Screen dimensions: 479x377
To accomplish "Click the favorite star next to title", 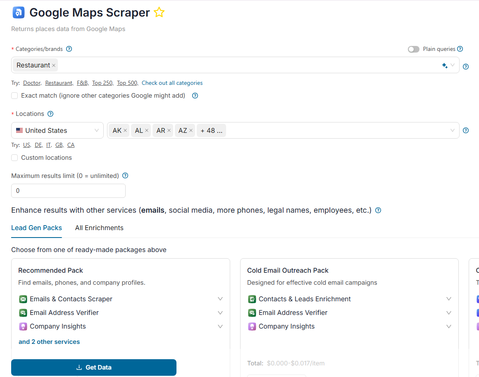I will [x=159, y=13].
